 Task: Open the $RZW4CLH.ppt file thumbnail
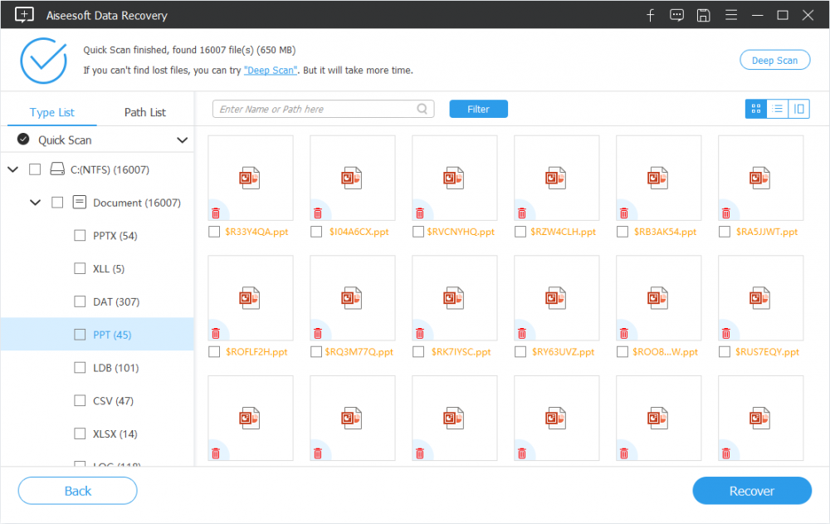(x=556, y=178)
